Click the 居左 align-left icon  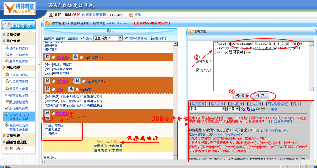pos(46,38)
